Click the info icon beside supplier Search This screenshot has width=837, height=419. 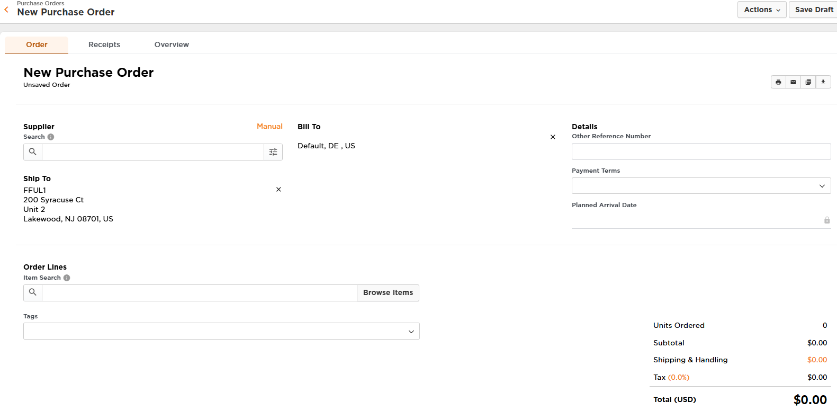[x=51, y=137]
